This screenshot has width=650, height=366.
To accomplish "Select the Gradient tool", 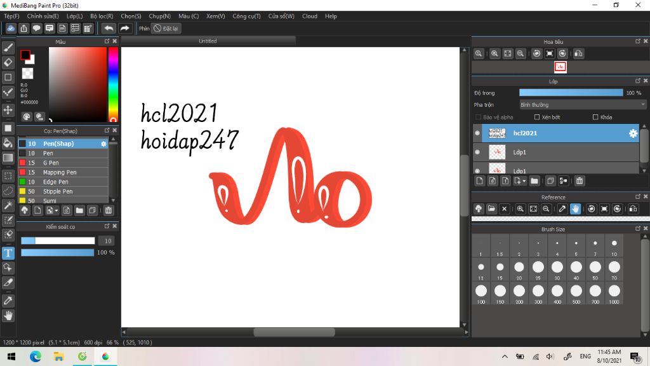I will pyautogui.click(x=8, y=158).
